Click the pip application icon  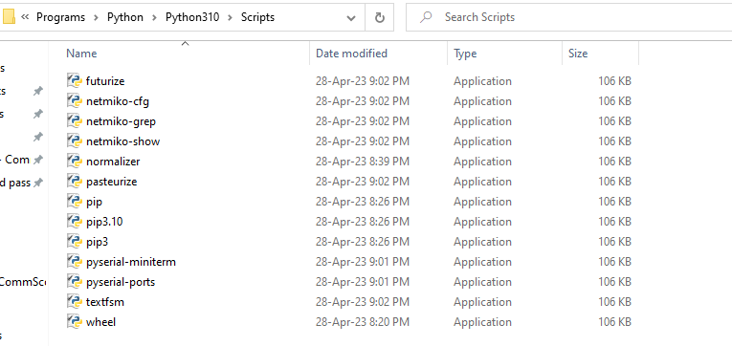click(75, 202)
